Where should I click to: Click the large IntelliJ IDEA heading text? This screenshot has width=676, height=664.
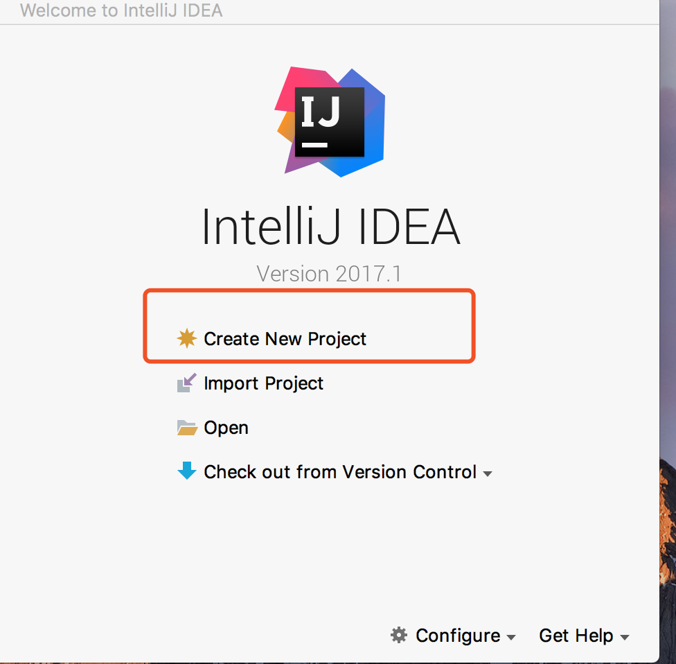pyautogui.click(x=330, y=227)
